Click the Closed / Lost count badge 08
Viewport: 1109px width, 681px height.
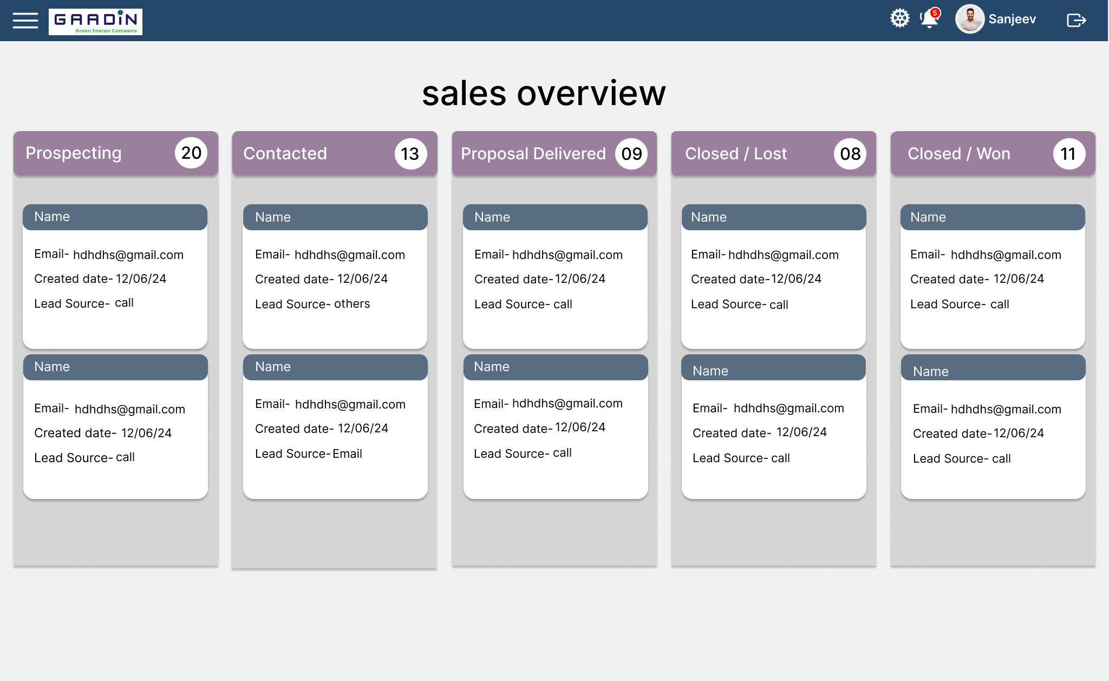coord(850,154)
